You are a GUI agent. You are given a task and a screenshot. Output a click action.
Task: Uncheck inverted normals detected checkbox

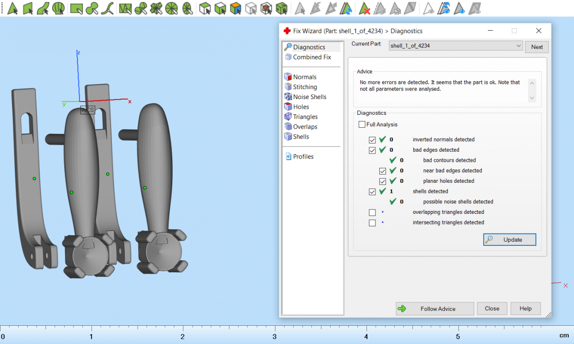coord(373,140)
